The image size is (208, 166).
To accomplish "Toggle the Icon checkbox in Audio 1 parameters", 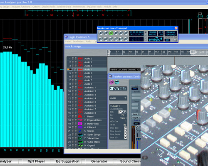I will coord(120,112).
